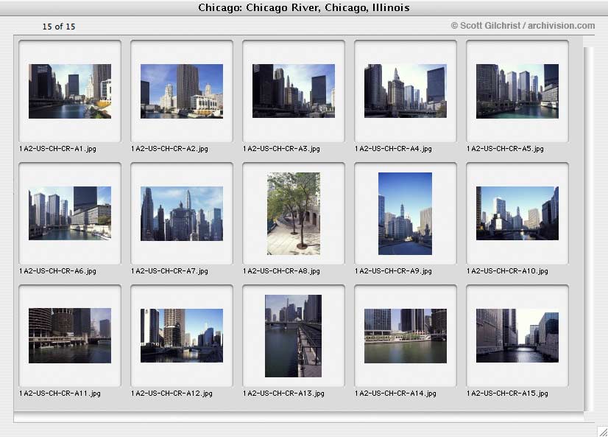The height and width of the screenshot is (437, 608).
Task: Open thumbnail 1A2-US-CH-CR-A1.jpg
Action: point(70,91)
